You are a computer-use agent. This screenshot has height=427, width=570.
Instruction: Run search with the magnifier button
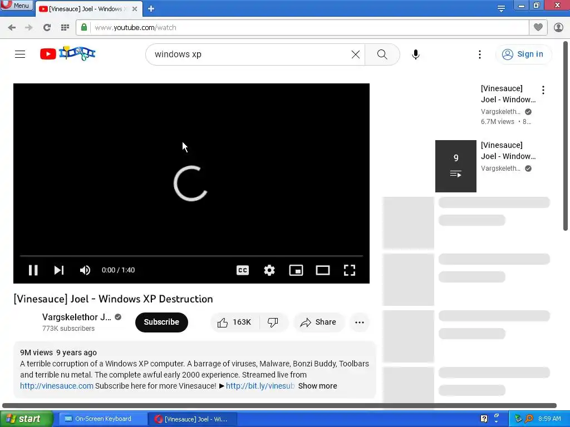tap(382, 54)
